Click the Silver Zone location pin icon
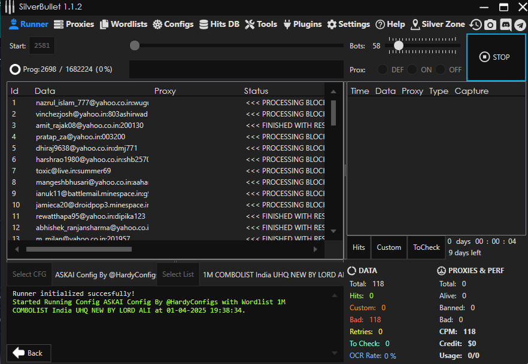528x364 pixels. pos(415,25)
